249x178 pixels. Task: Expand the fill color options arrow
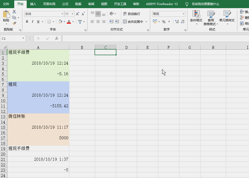[x=64, y=22]
